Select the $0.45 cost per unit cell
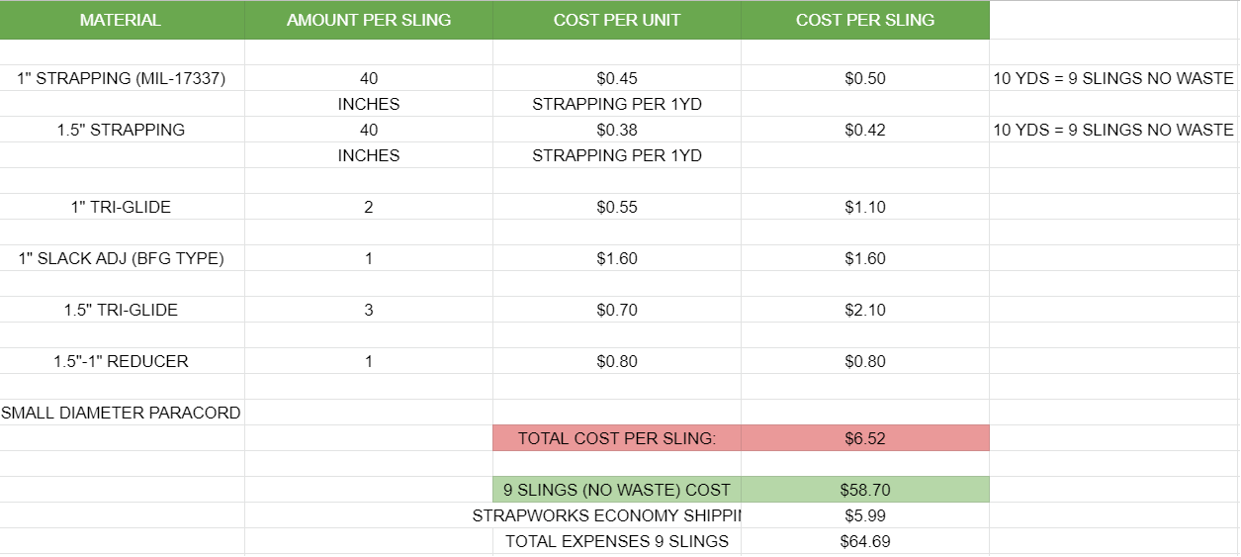 (x=617, y=78)
